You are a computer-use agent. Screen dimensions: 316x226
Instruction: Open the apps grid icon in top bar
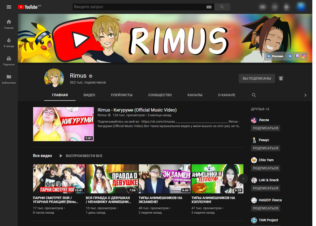click(x=275, y=7)
